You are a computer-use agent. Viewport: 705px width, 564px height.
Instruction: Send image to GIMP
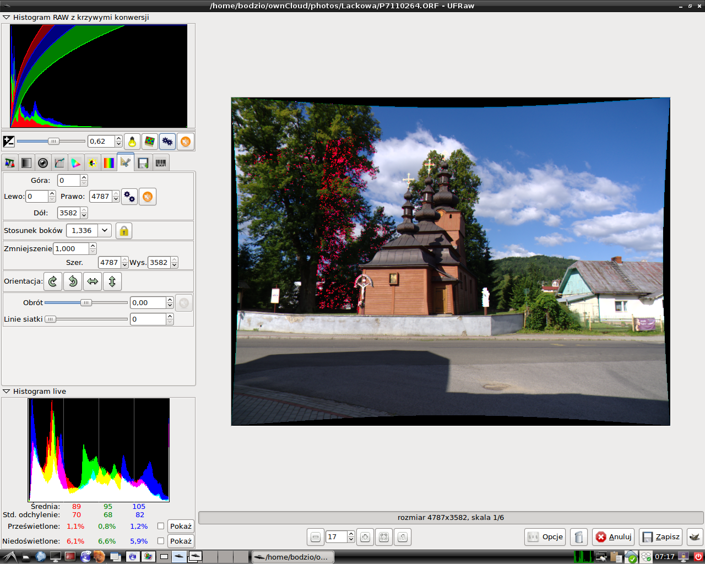(x=695, y=537)
